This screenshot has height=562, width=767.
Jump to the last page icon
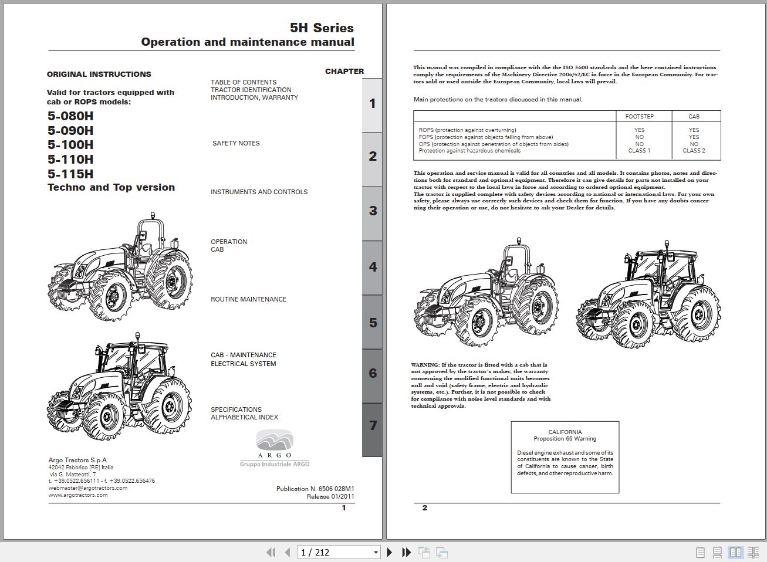[x=406, y=552]
